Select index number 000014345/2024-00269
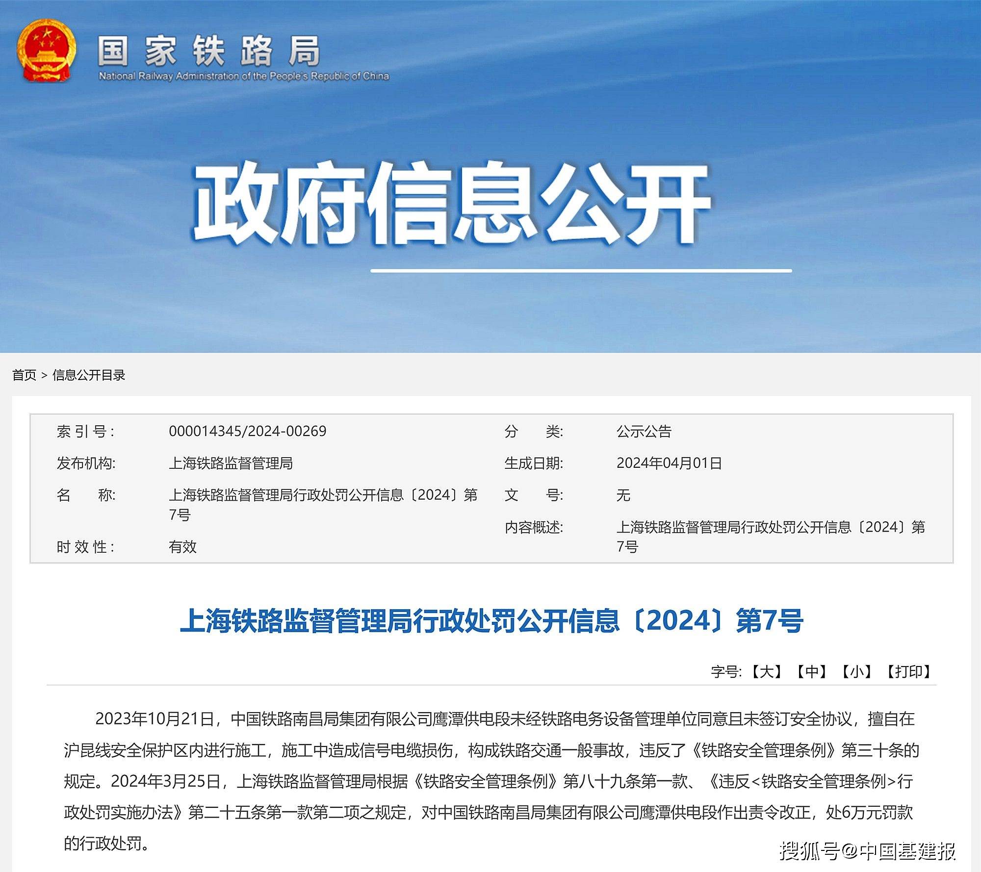The height and width of the screenshot is (872, 981). coord(248,431)
